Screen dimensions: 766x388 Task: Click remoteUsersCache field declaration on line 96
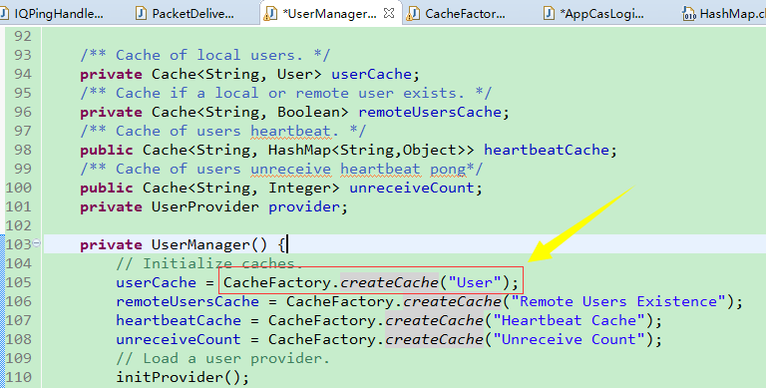coord(431,112)
